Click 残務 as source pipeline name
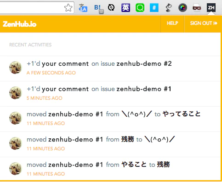This screenshot has height=182, width=222. tap(128, 139)
